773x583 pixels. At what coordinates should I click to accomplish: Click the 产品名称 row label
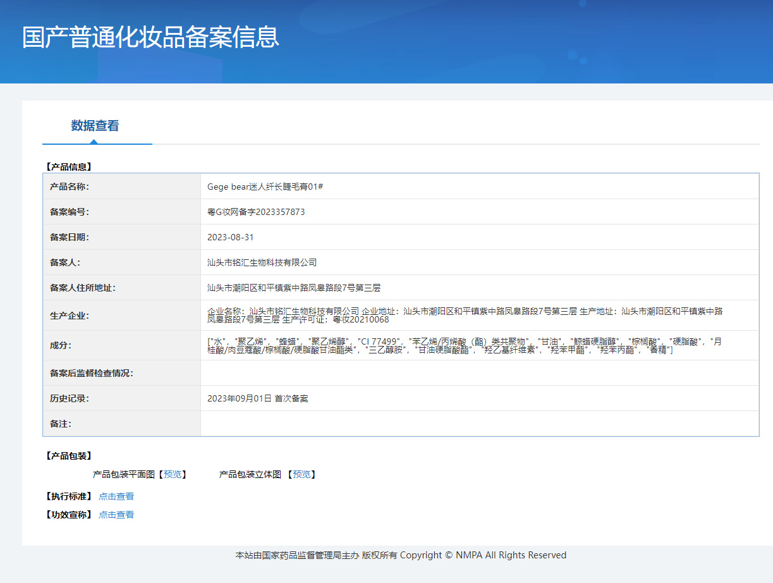[70, 187]
